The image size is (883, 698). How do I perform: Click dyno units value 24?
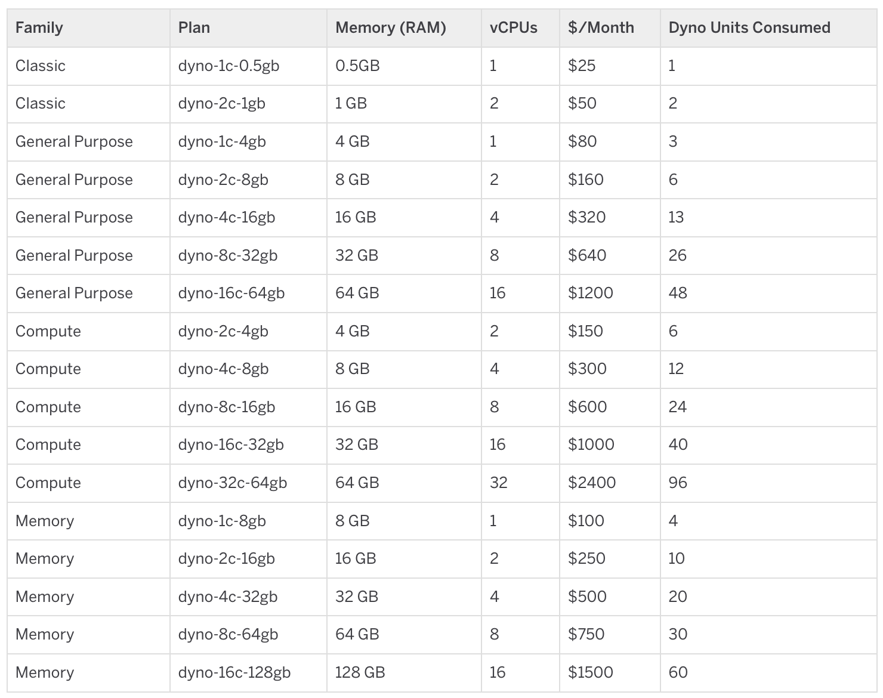coord(678,407)
